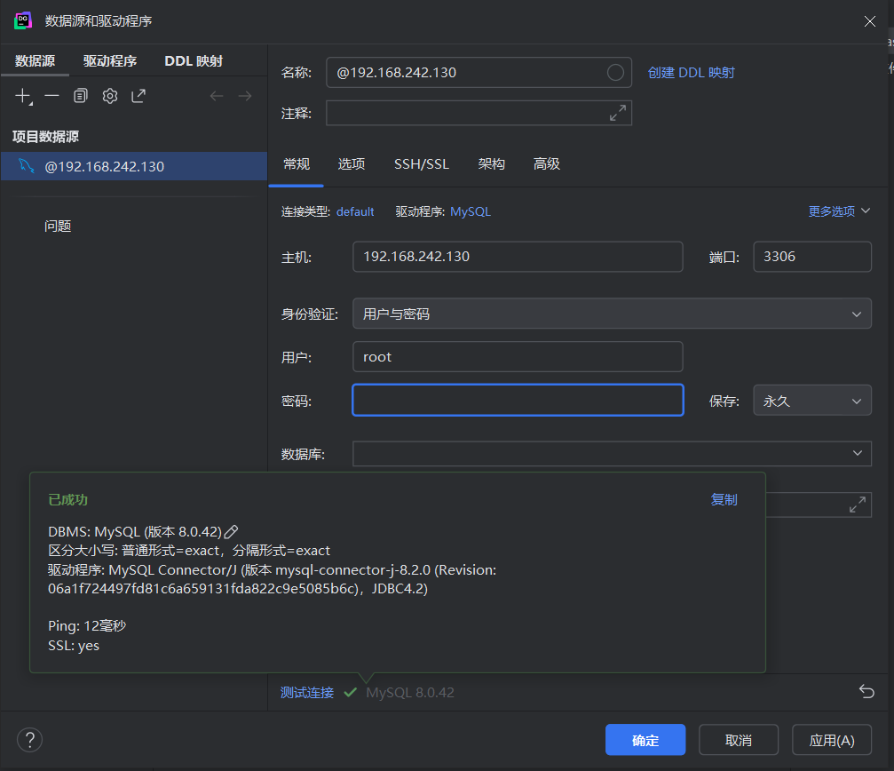Viewport: 894px width, 771px height.
Task: Click the green checkmark beside Test Connection
Action: coord(350,692)
